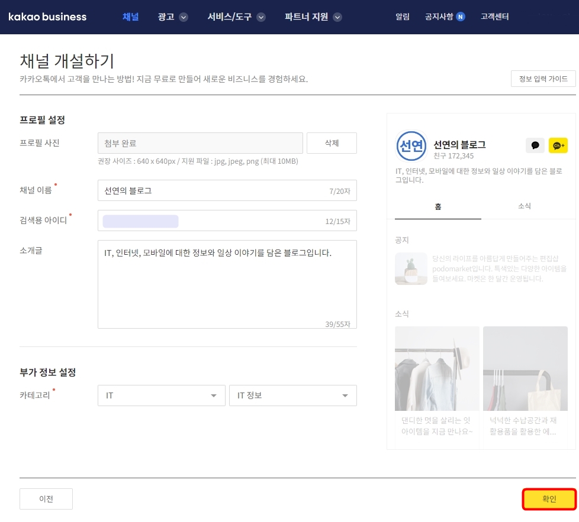Screen dimensions: 579x522
Task: Open the IT category dropdown
Action: [x=161, y=395]
